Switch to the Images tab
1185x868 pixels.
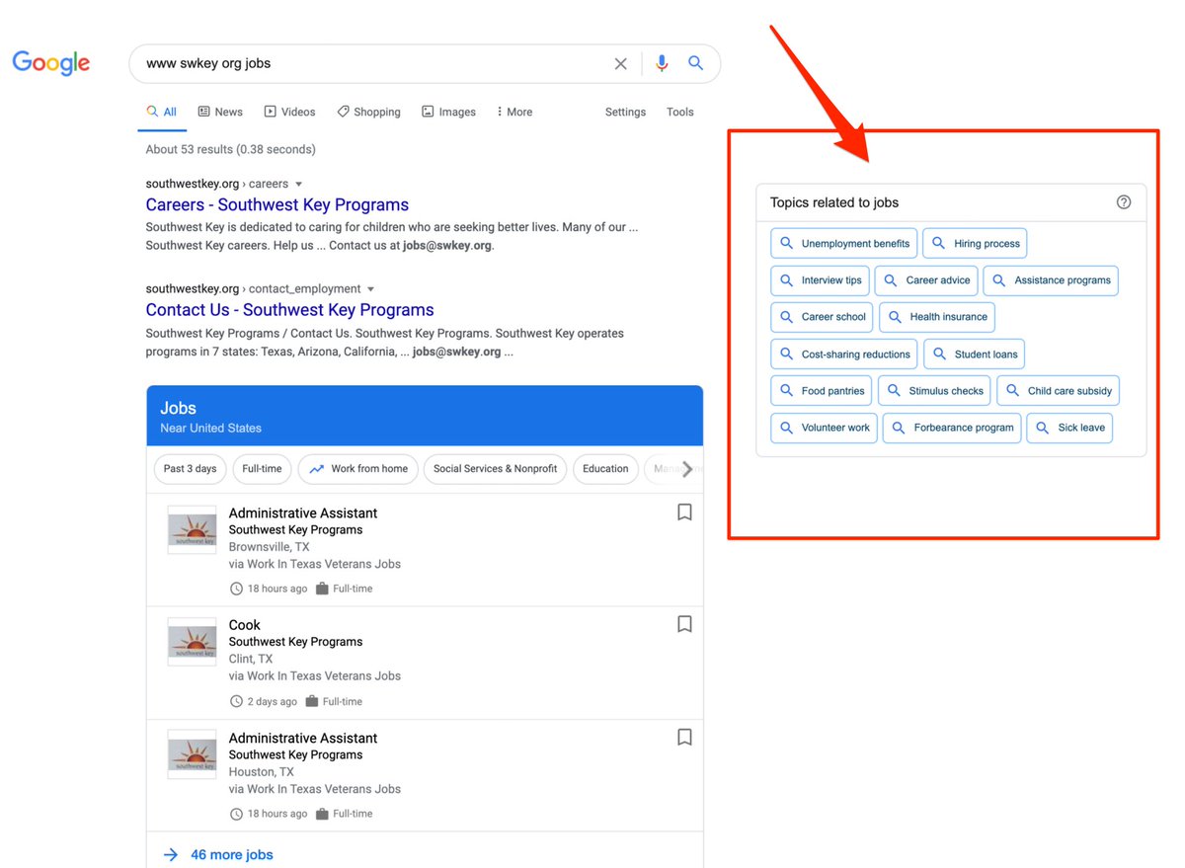(x=448, y=112)
